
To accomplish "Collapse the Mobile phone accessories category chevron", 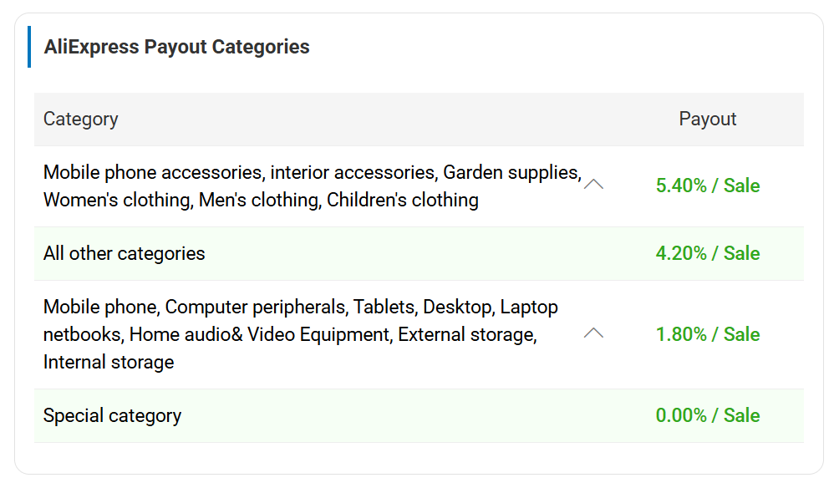I will click(x=593, y=185).
